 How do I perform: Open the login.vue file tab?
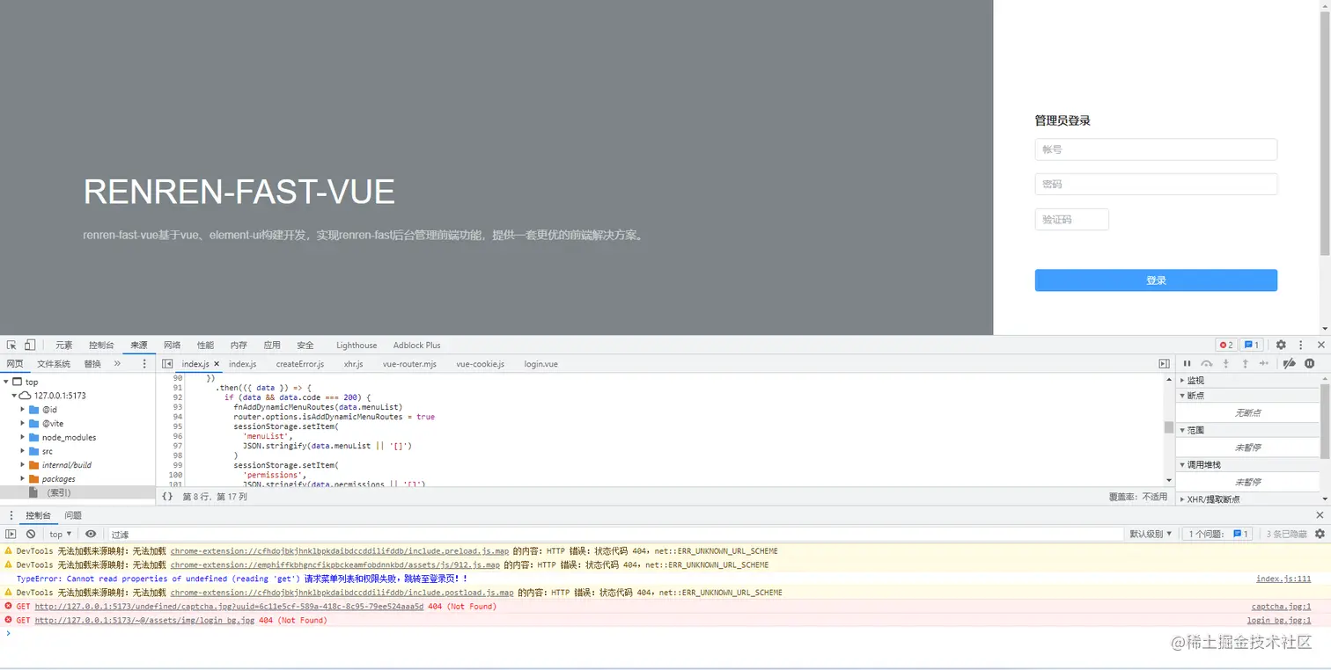click(540, 364)
